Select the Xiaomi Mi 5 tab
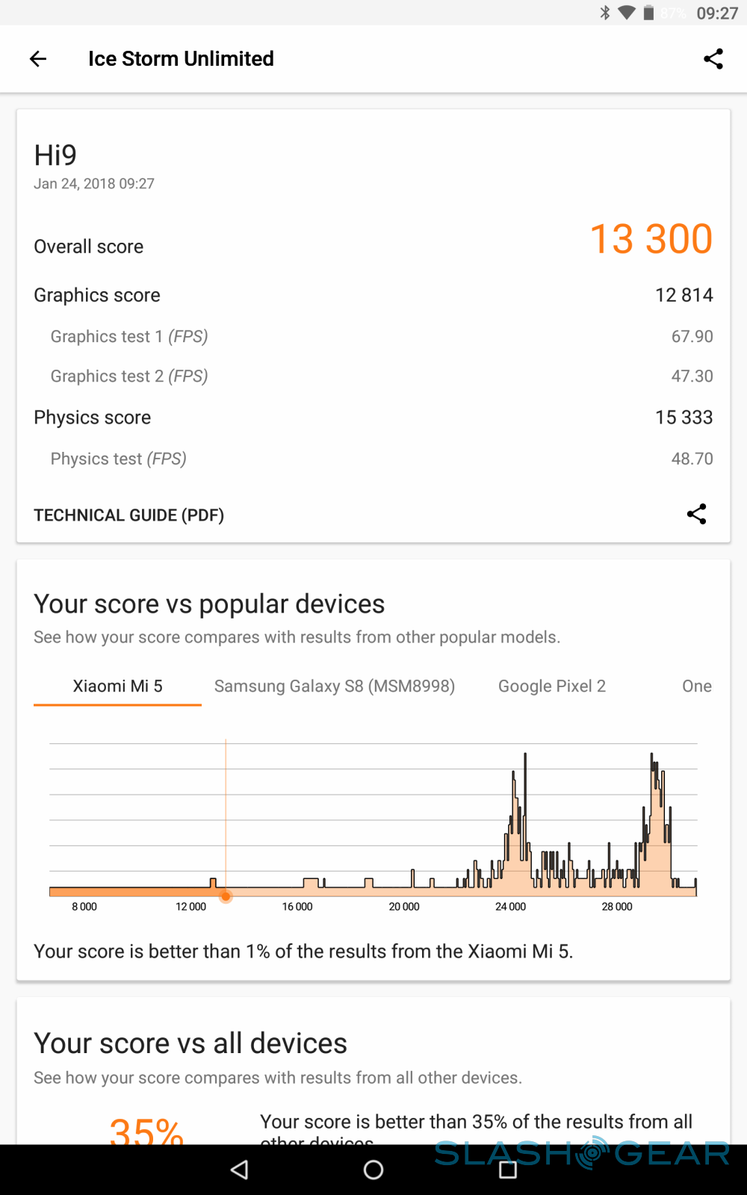 [x=117, y=686]
